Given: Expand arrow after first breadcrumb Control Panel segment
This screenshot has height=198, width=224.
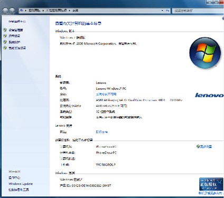Looking at the screenshot, I should coord(43,11).
